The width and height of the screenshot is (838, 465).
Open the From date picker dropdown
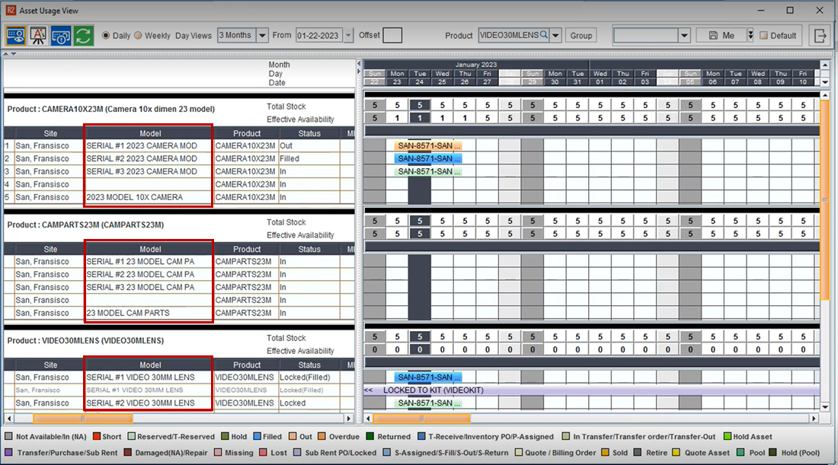point(349,35)
